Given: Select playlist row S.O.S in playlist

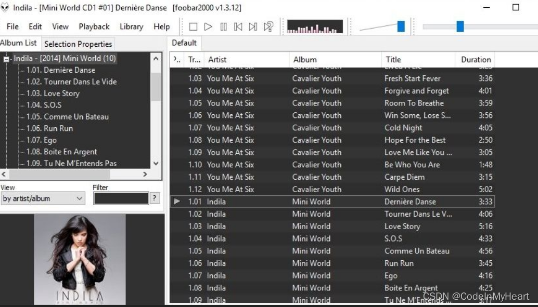Looking at the screenshot, I should pyautogui.click(x=332, y=239).
